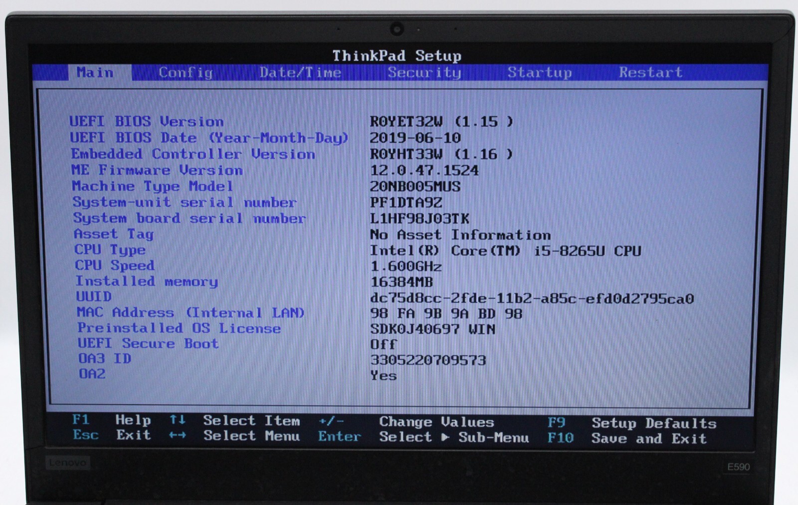This screenshot has height=505, width=798.
Task: Click the UUID label
Action: point(93,296)
